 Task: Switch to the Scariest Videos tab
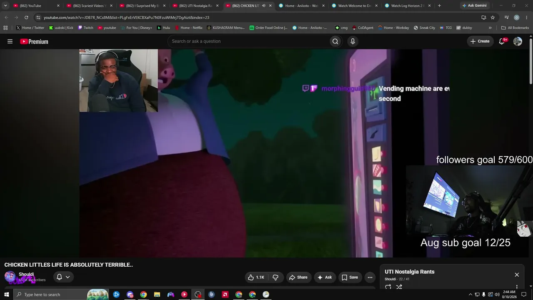[90, 6]
